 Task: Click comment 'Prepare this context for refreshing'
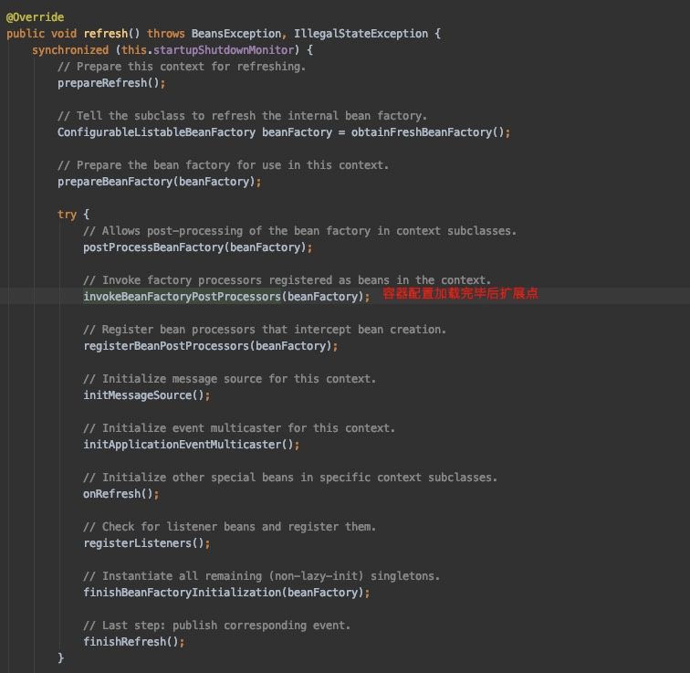pyautogui.click(x=182, y=67)
